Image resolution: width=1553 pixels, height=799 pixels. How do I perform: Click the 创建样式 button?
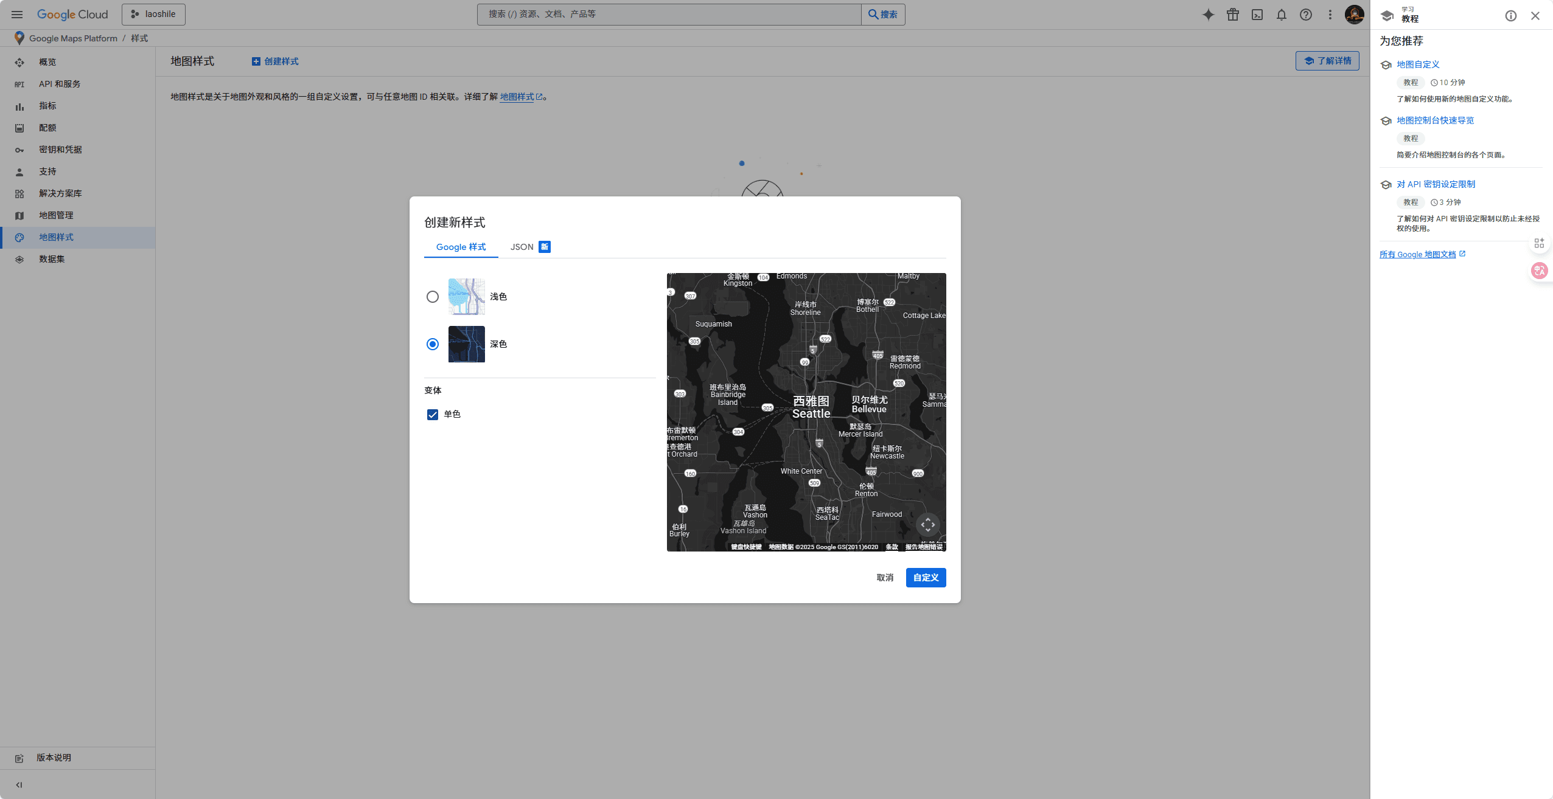coord(275,61)
